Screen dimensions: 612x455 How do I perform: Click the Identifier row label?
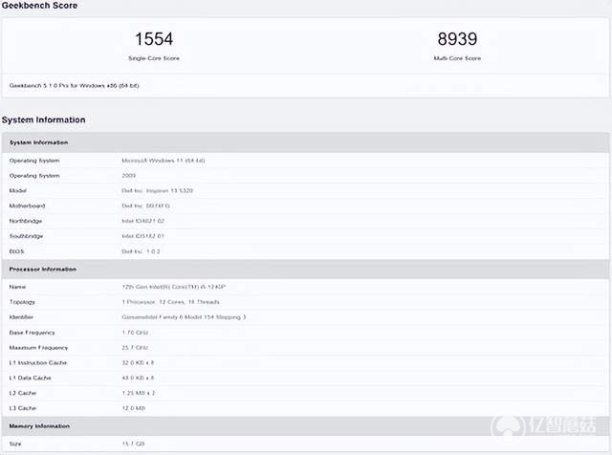point(21,317)
